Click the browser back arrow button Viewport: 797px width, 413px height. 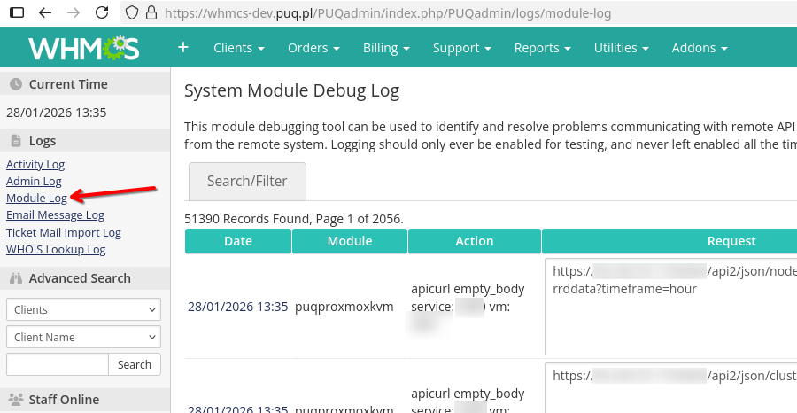click(x=45, y=13)
